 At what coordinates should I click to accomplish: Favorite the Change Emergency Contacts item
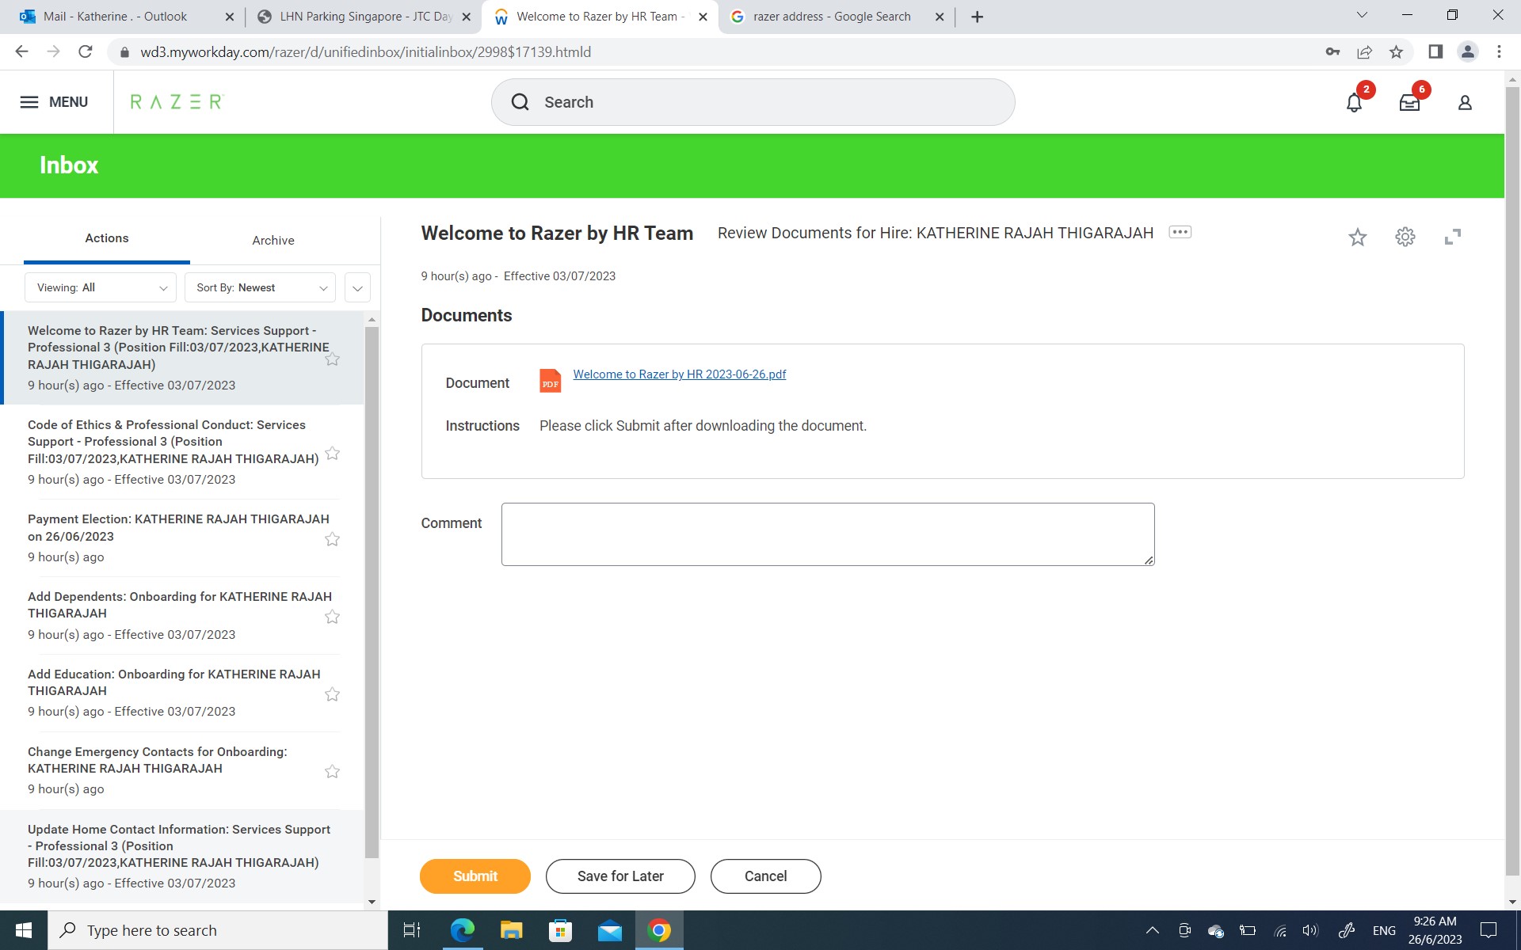point(333,771)
